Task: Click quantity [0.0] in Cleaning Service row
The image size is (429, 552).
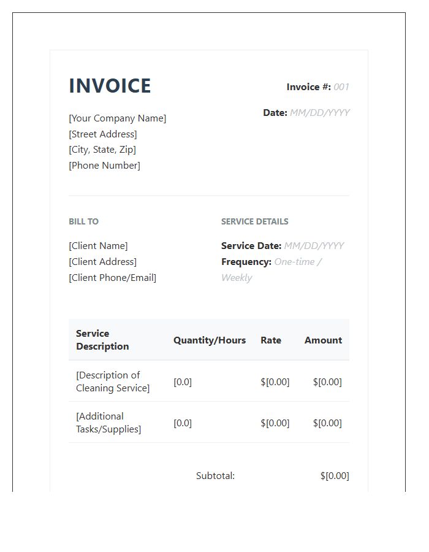Action: click(x=183, y=382)
